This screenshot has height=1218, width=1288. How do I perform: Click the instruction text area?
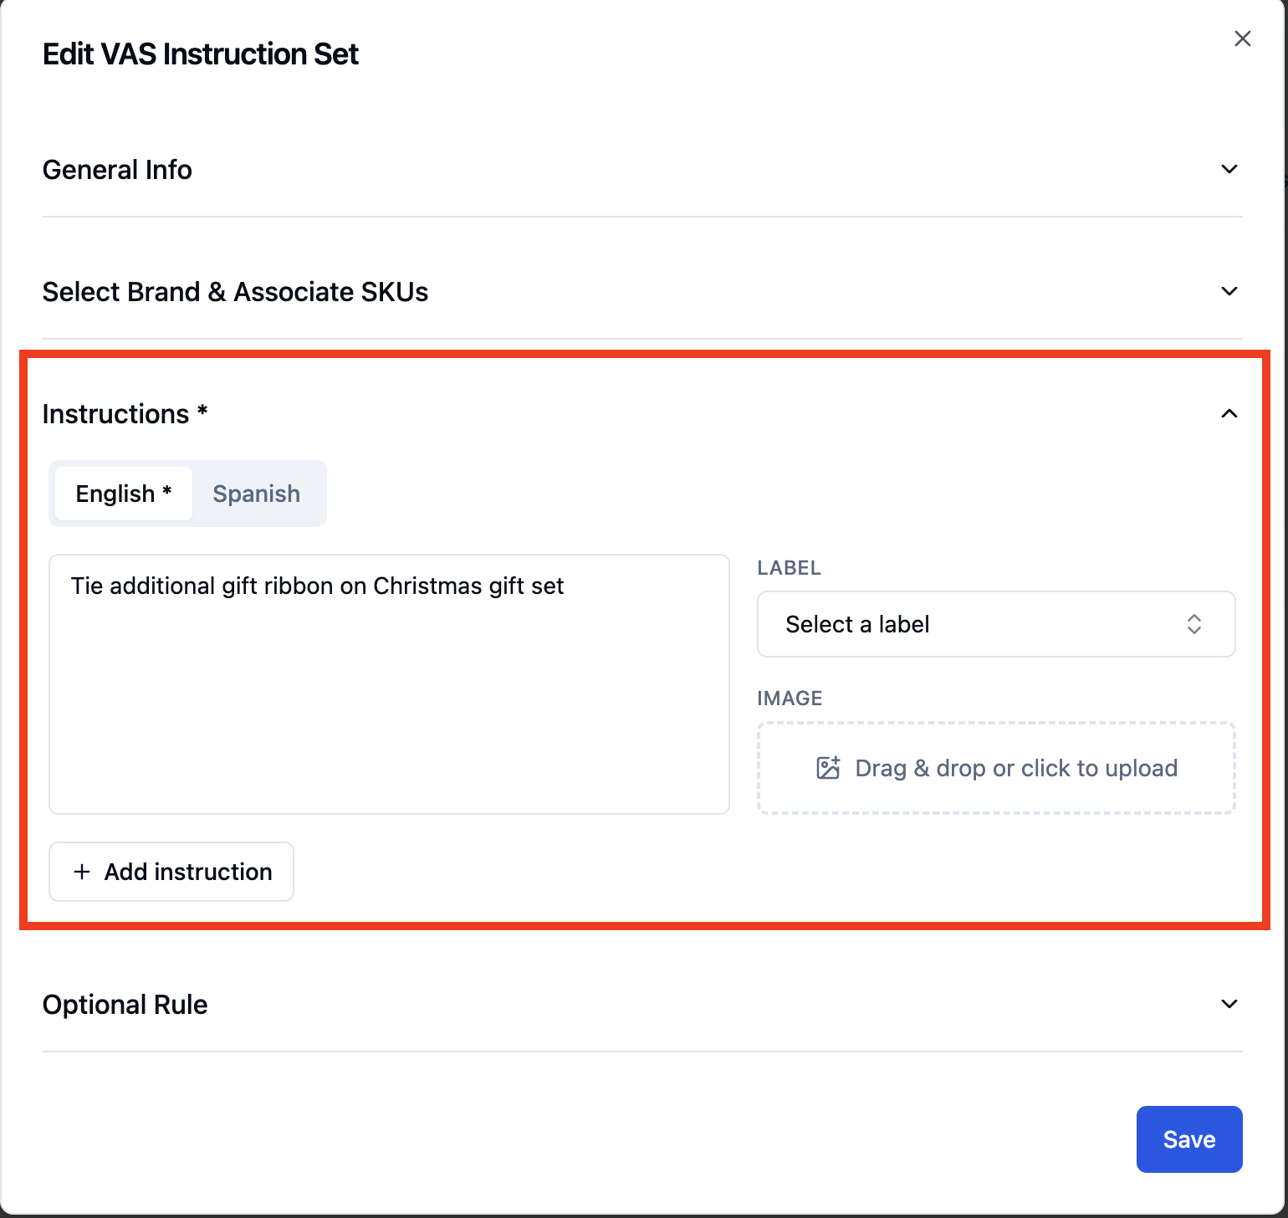(x=389, y=684)
